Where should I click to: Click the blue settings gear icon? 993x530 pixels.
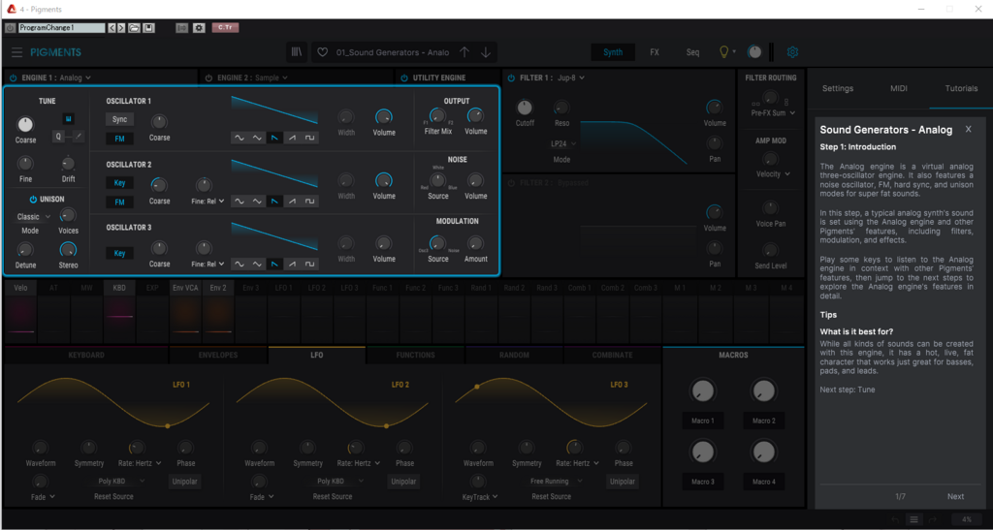coord(792,52)
